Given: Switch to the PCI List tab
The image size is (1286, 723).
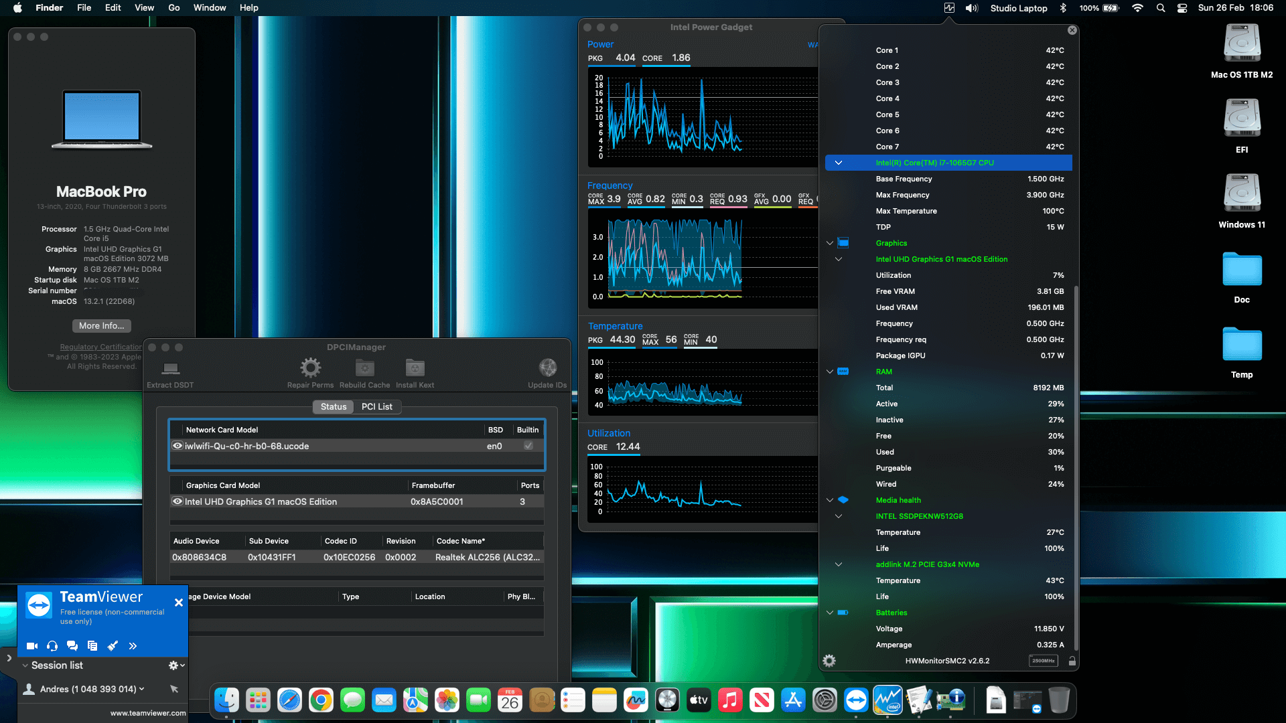Looking at the screenshot, I should click(377, 407).
